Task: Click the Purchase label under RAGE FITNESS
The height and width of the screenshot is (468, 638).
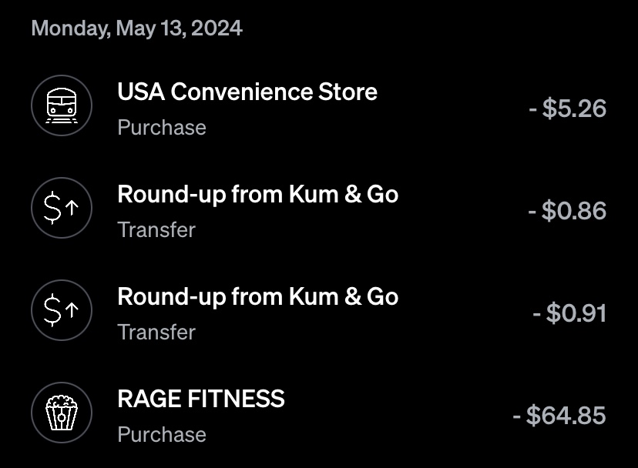Action: pyautogui.click(x=162, y=435)
